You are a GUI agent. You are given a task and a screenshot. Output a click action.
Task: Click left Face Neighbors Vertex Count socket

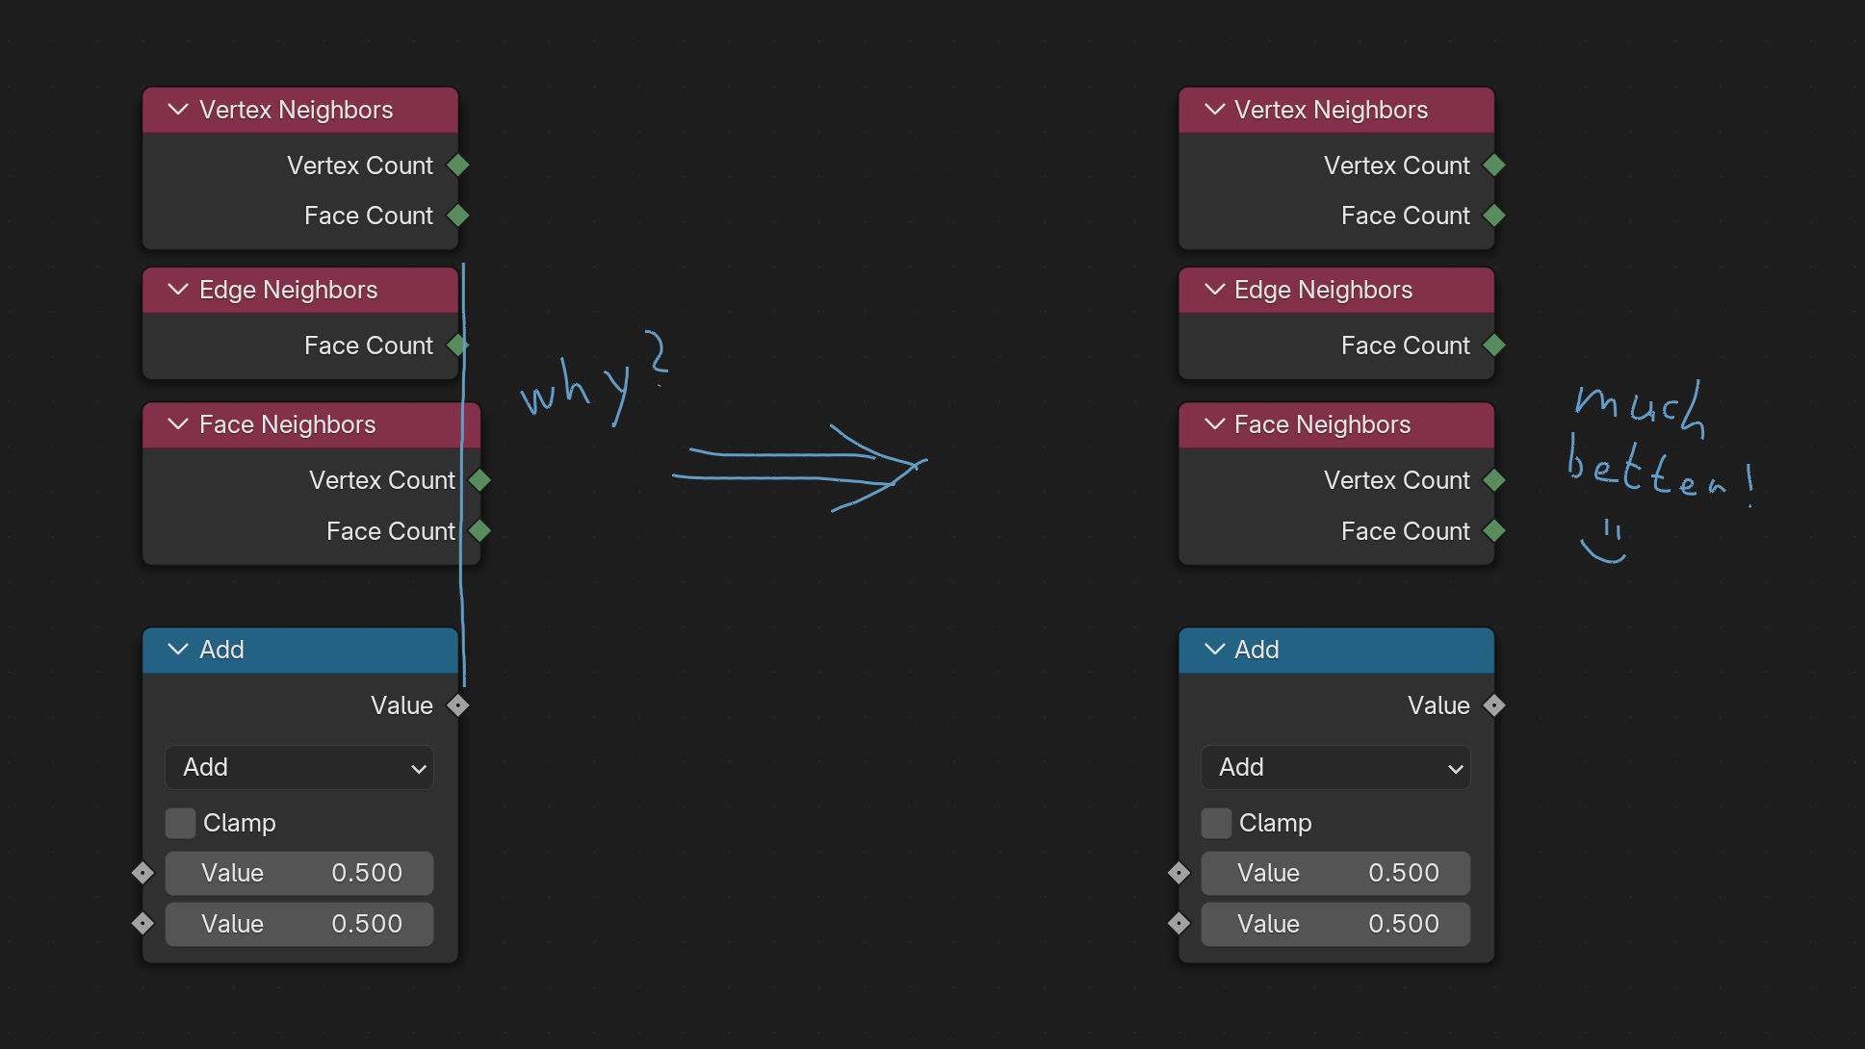coord(480,480)
